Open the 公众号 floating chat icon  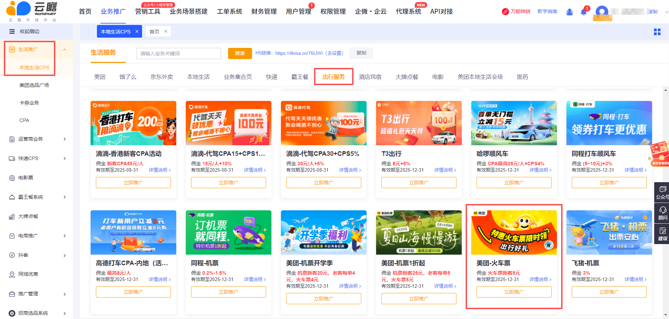coord(663,189)
